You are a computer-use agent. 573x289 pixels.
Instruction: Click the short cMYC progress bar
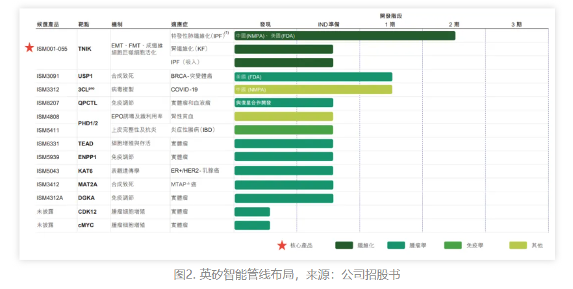click(252, 225)
